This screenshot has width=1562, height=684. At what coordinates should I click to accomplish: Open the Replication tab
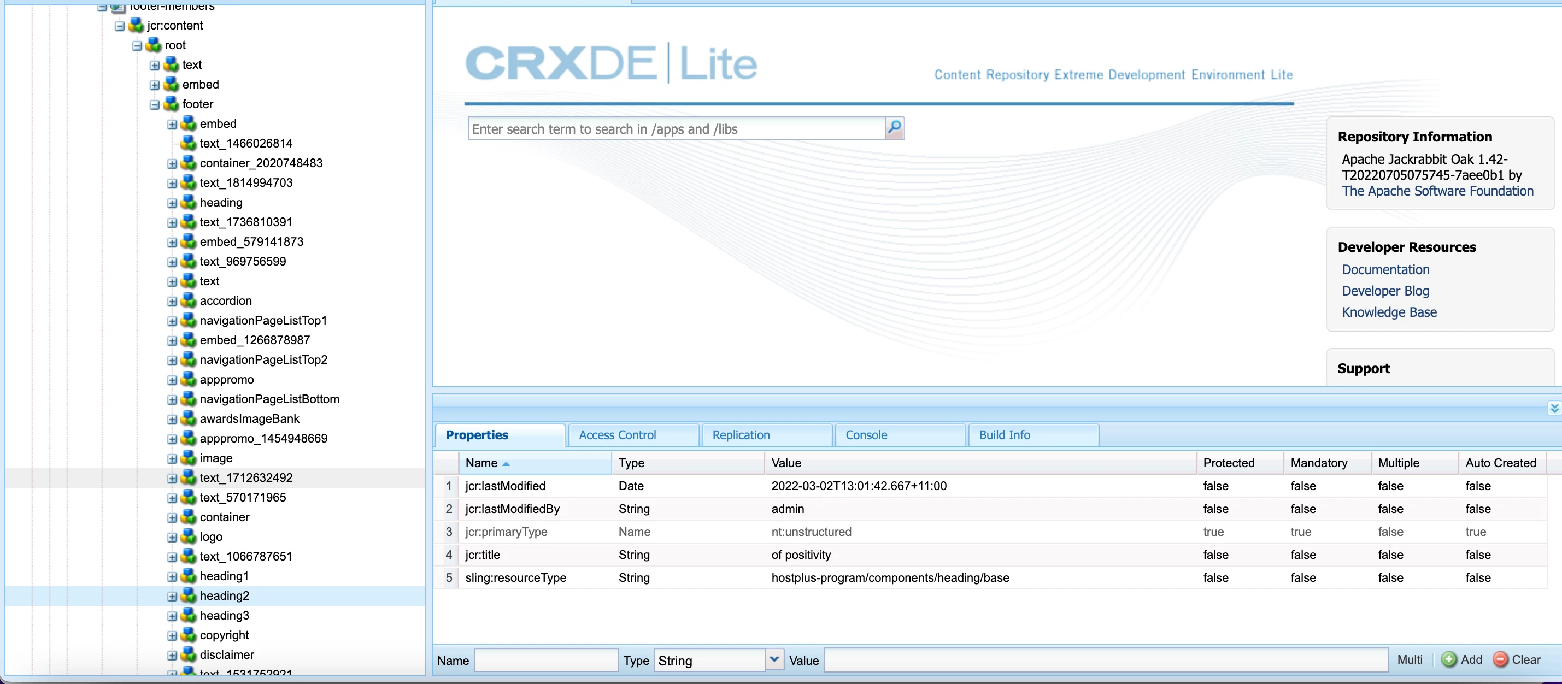coord(741,435)
